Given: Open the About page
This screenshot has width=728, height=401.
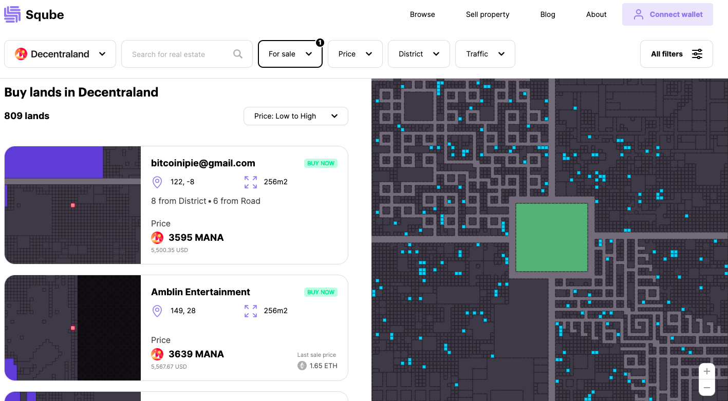Looking at the screenshot, I should coord(596,14).
